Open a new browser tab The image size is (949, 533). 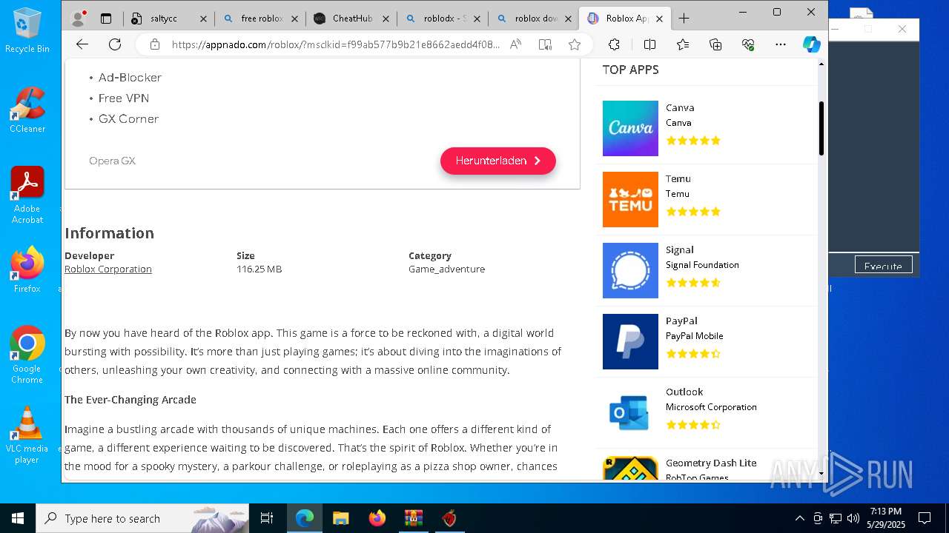pyautogui.click(x=684, y=19)
